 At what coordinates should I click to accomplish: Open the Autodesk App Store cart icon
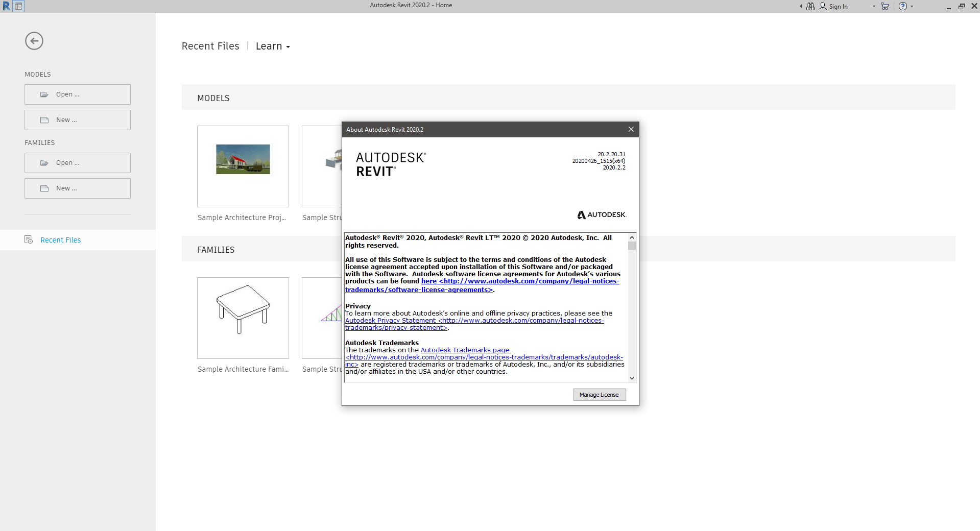click(885, 7)
